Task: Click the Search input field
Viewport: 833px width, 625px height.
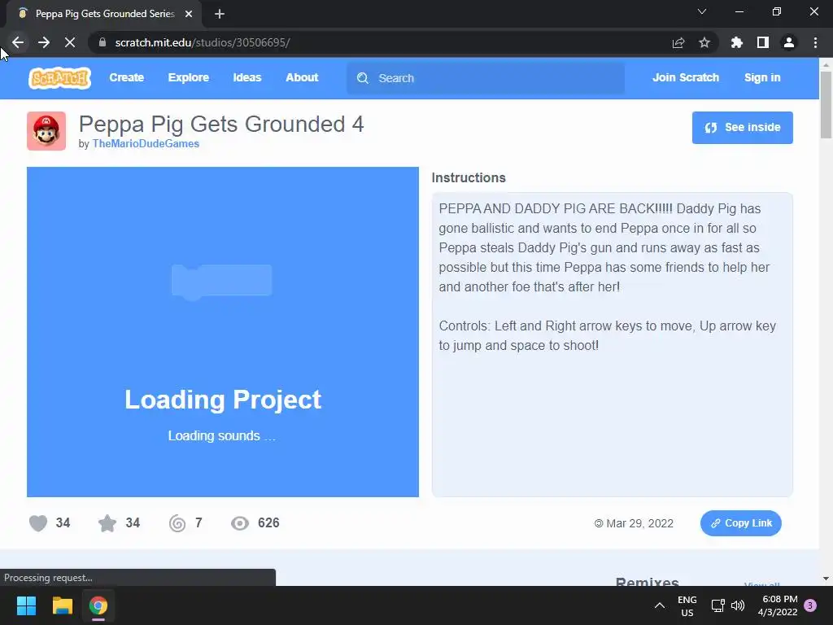Action: click(486, 78)
